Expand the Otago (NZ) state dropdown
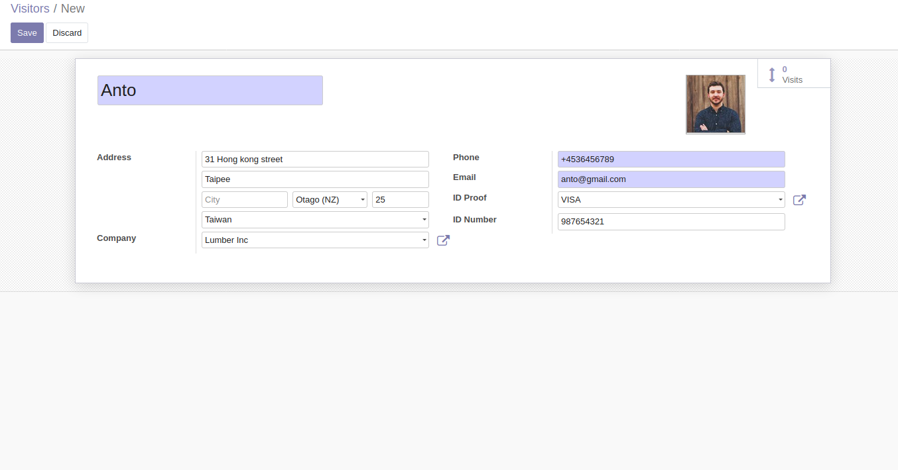Image resolution: width=898 pixels, height=470 pixels. coord(363,200)
